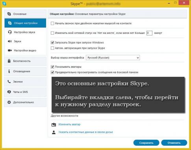This screenshot has height=150, width=191.
Task: Click the padlock icon beside Безопасность
Action: coord(9,61)
